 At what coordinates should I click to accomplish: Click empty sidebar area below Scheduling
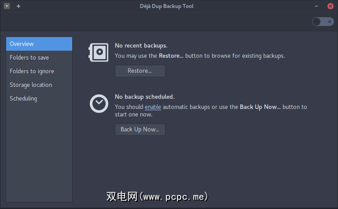pos(39,151)
